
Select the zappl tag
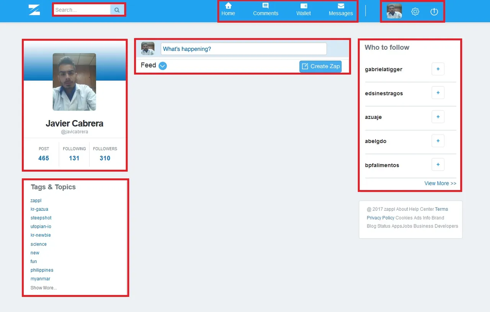(x=36, y=201)
